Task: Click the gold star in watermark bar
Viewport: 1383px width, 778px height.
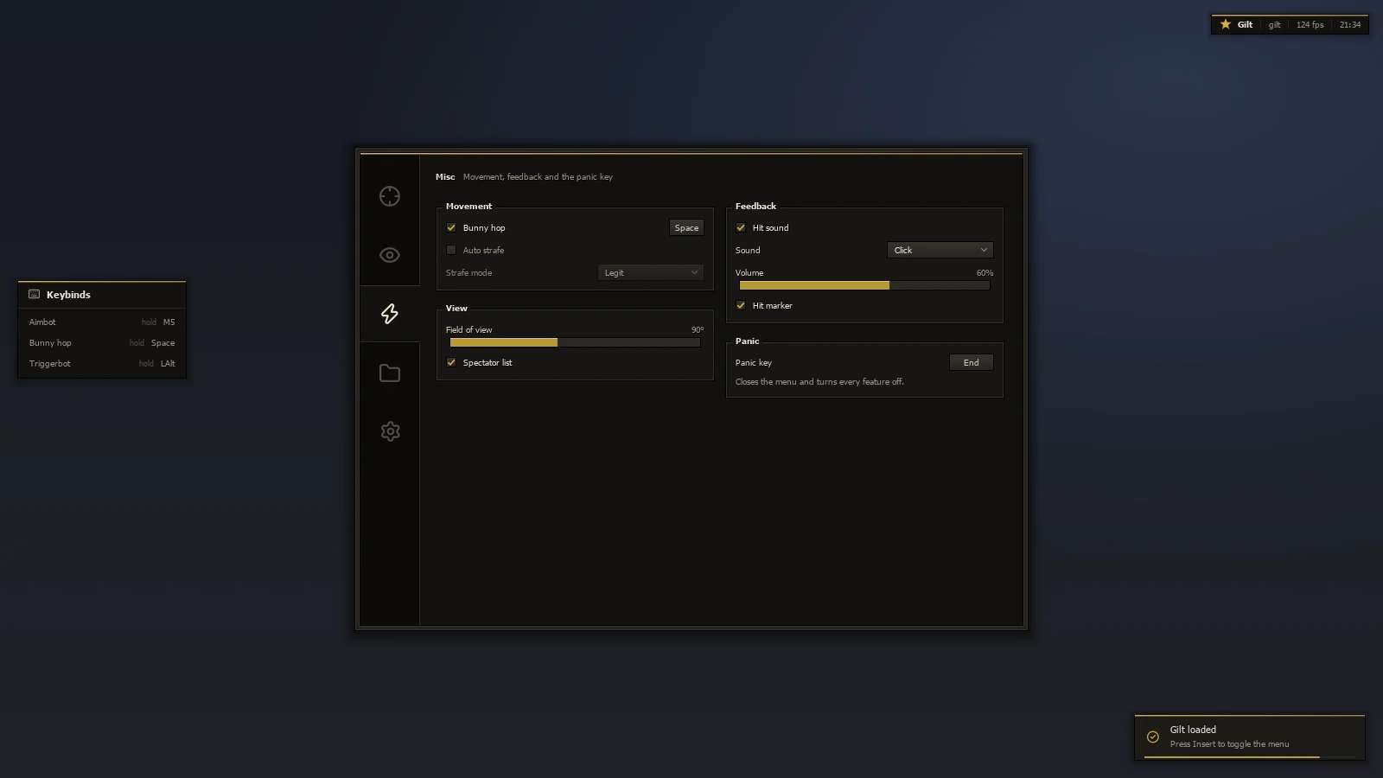Action: click(1225, 24)
